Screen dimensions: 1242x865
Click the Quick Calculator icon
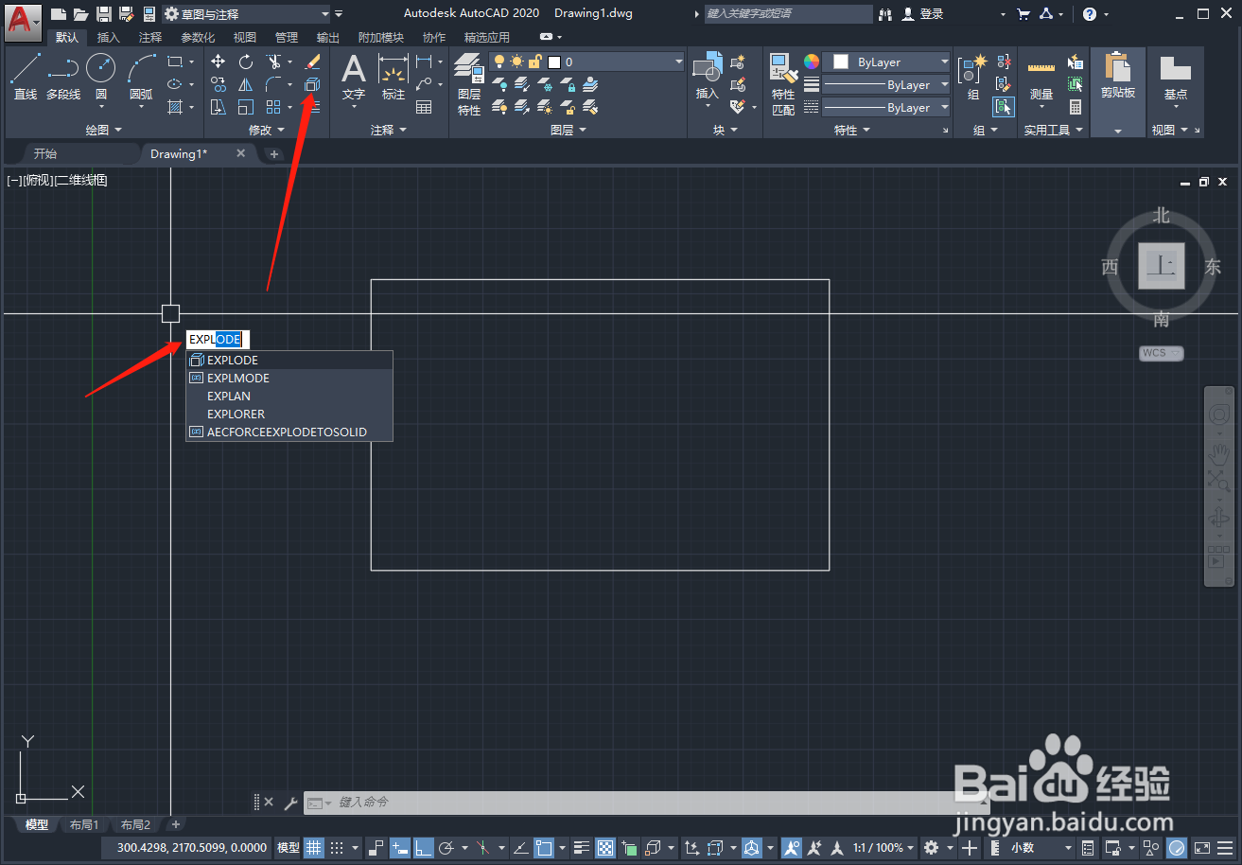point(1076,107)
